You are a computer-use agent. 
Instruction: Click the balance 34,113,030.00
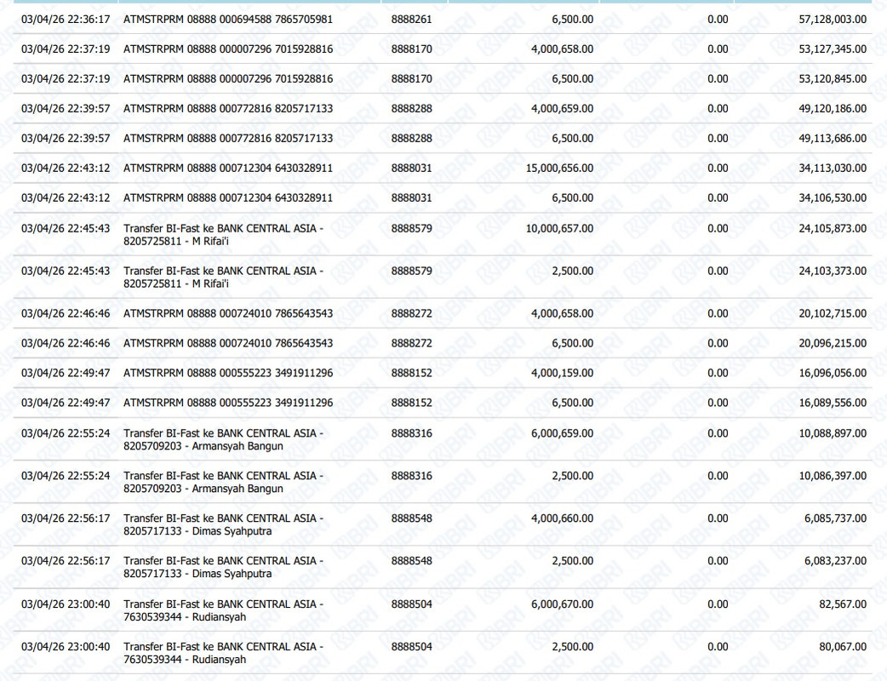coord(833,168)
